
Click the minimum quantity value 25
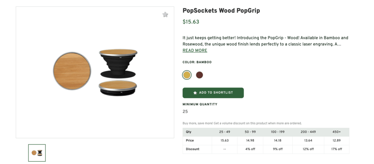pyautogui.click(x=185, y=112)
